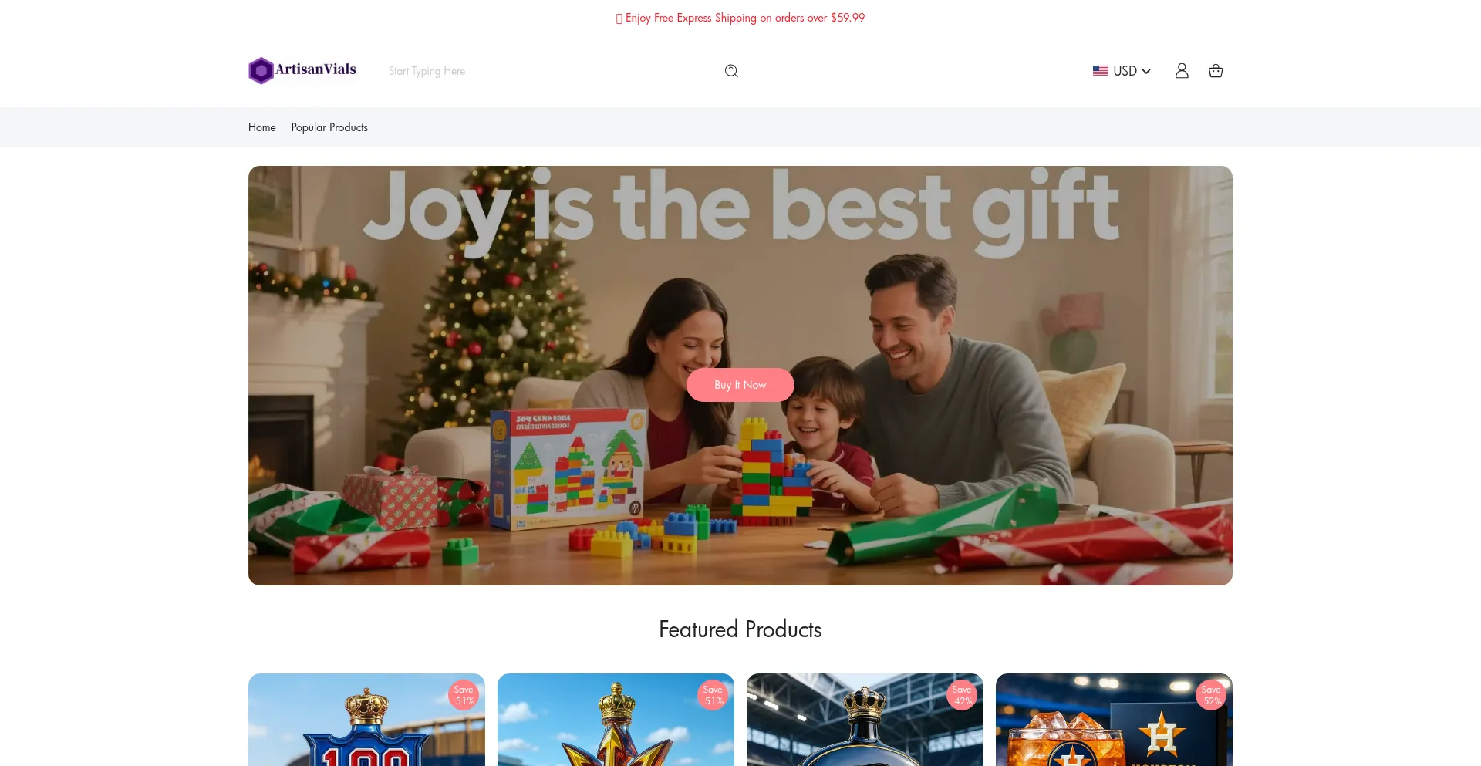Click the ArtisanVials hexagon logo
Viewport: 1481px width, 766px height.
tap(261, 70)
